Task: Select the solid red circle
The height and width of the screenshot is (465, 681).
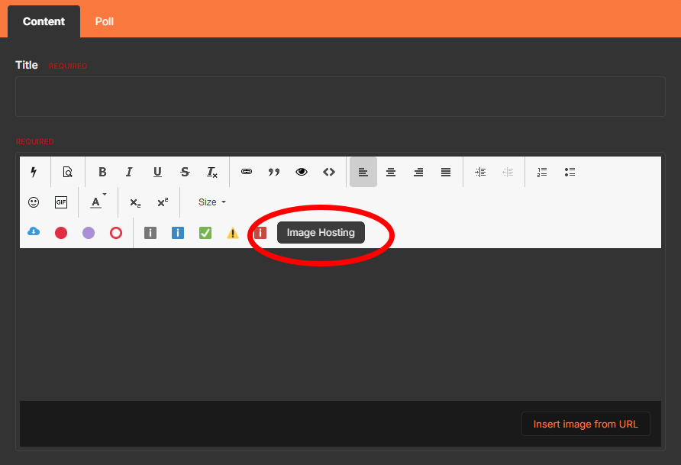Action: (61, 233)
